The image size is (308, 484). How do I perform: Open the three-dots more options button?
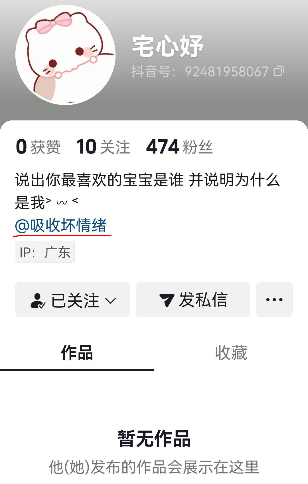(274, 300)
